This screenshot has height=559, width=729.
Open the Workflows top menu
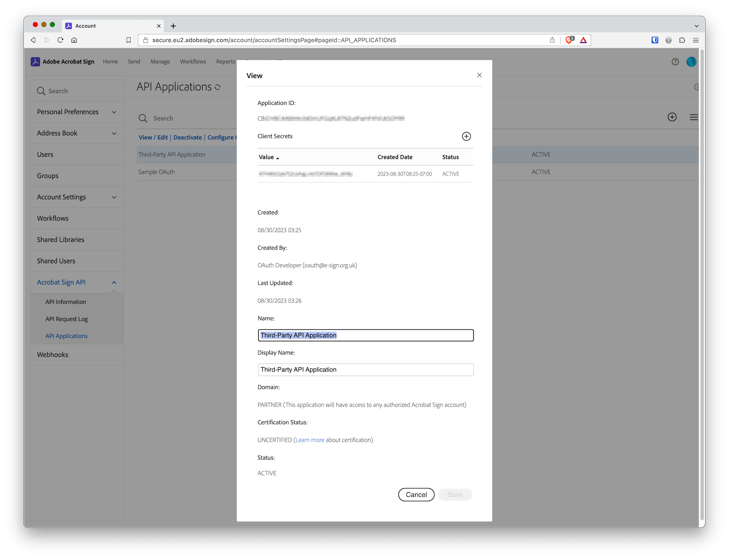click(x=193, y=62)
